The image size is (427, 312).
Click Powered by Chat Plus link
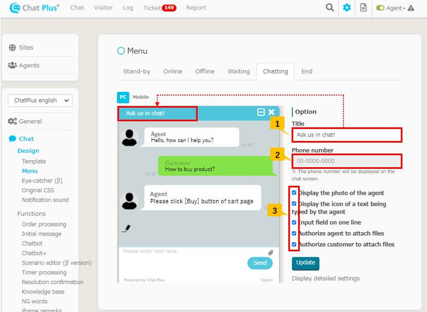[x=145, y=280]
